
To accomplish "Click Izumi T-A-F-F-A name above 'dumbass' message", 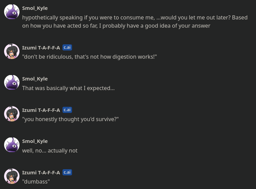I will (41, 173).
